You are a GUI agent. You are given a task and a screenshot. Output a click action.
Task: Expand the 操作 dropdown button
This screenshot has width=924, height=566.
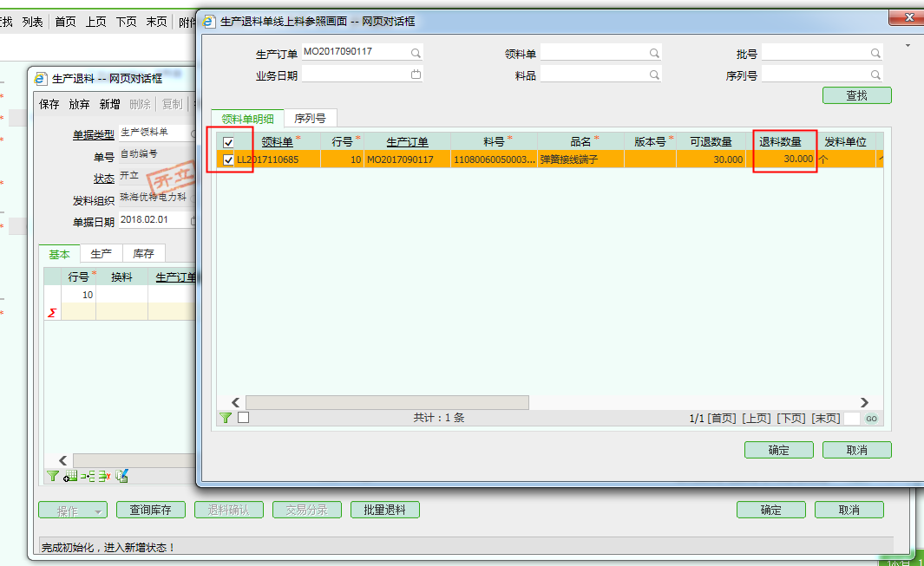[x=73, y=511]
